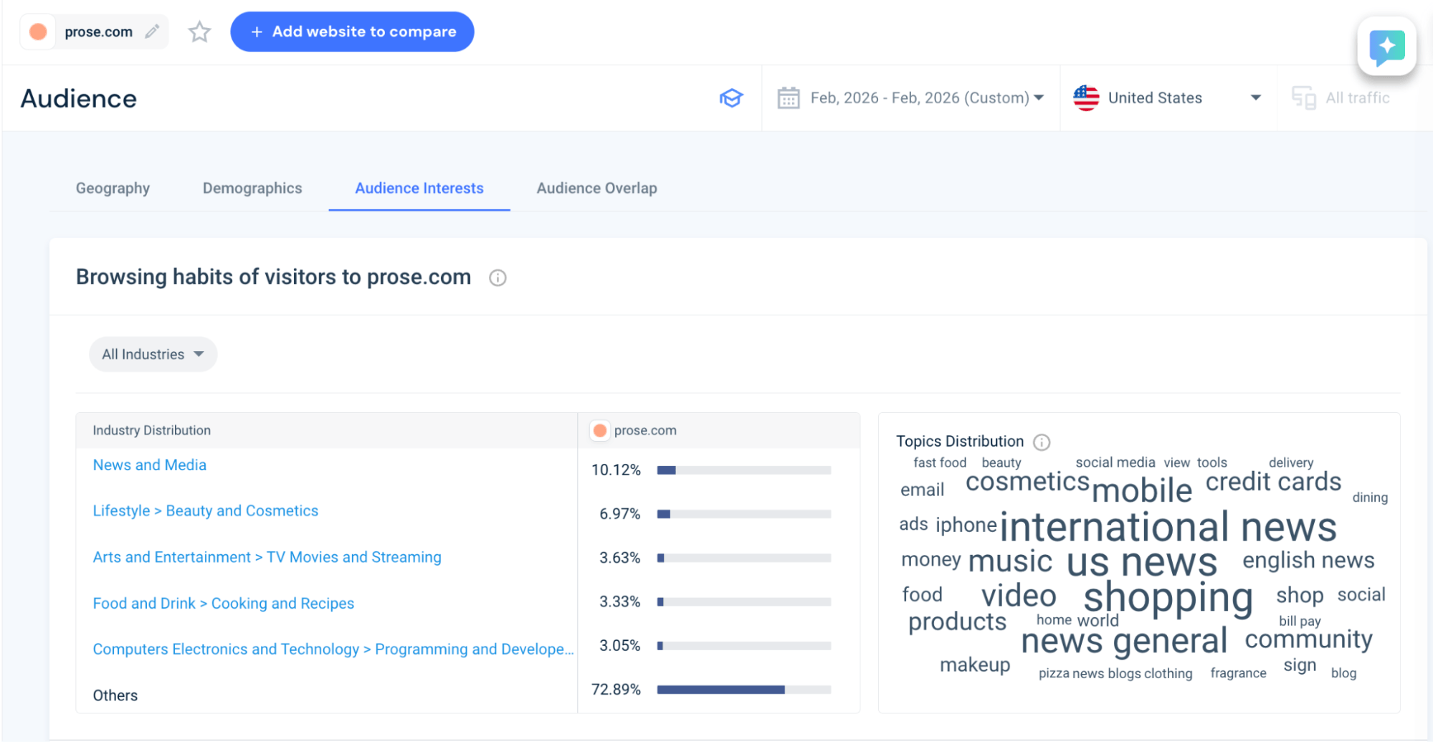1433x742 pixels.
Task: Click the 'delivery' topic word
Action: (1290, 462)
